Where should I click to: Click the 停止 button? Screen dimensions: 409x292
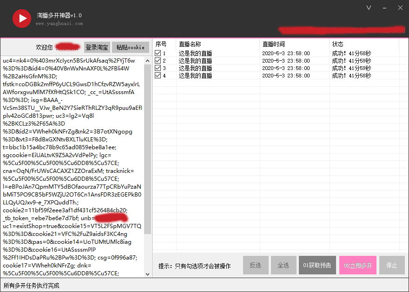point(392,265)
